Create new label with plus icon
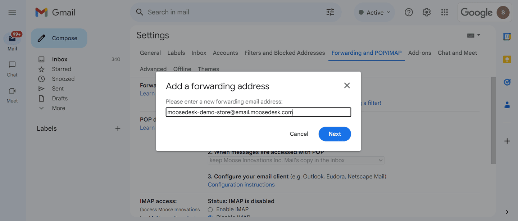This screenshot has width=518, height=221. [x=118, y=128]
